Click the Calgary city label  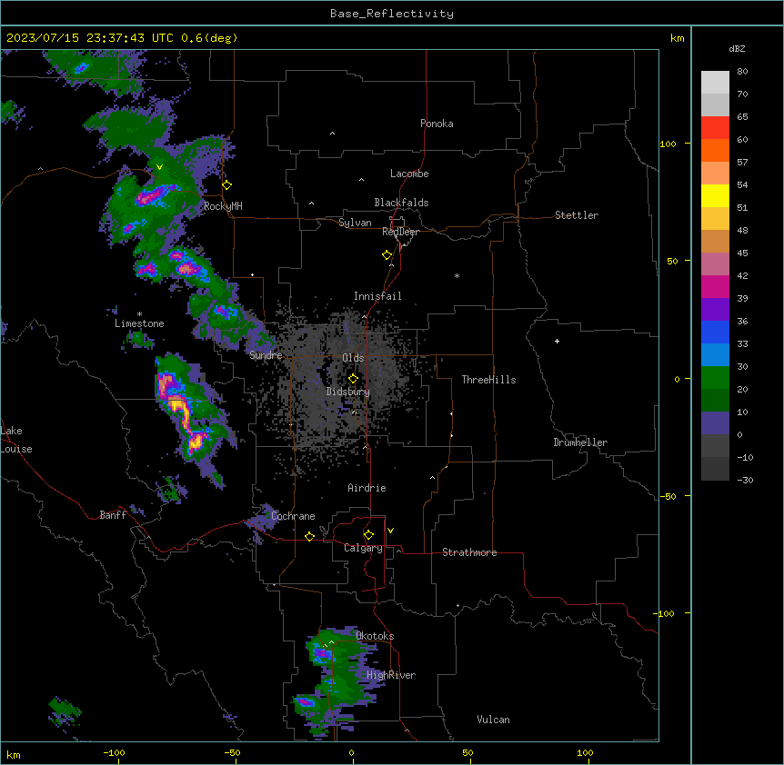pyautogui.click(x=363, y=548)
